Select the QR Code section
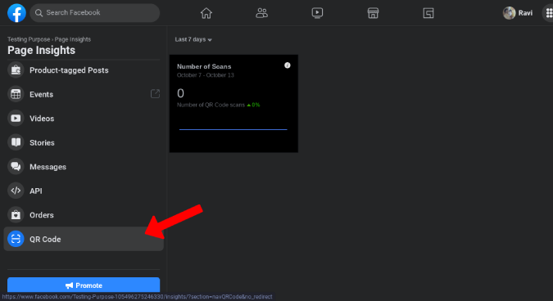The image size is (553, 301). coord(84,239)
